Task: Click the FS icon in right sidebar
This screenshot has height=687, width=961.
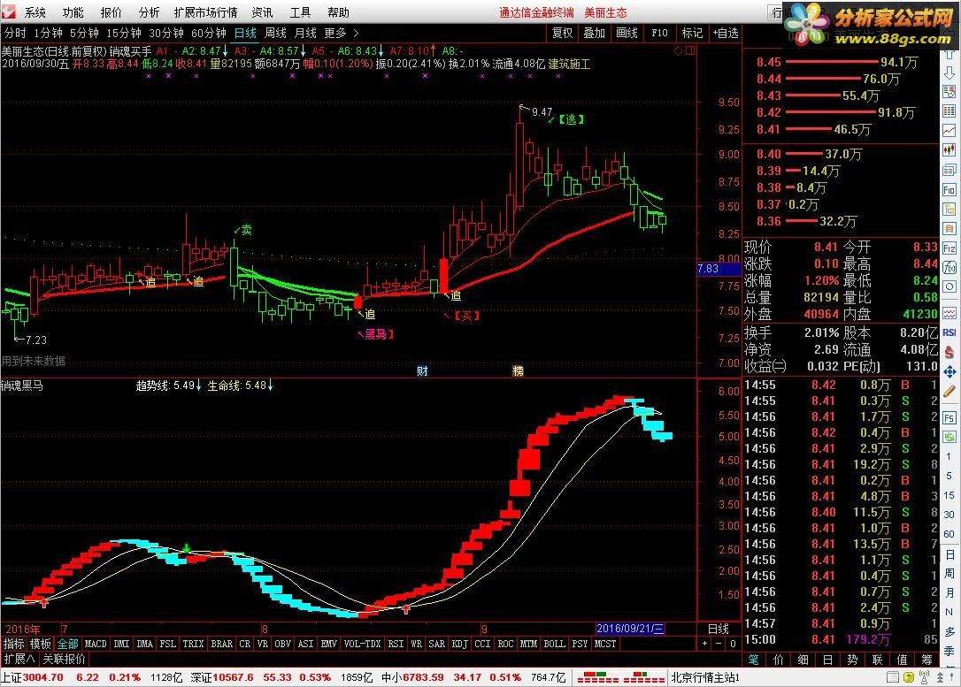Action: pos(949,417)
